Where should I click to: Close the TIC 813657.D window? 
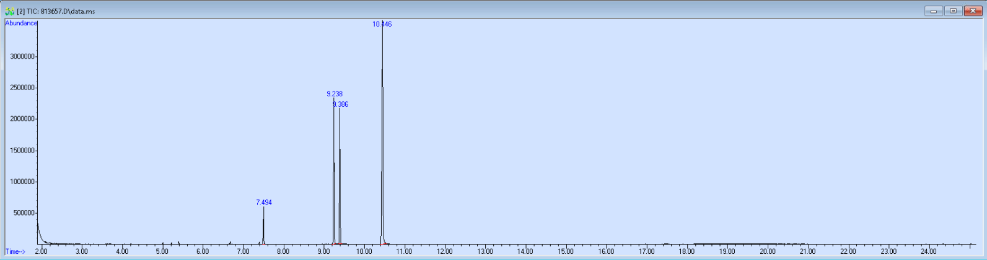click(973, 10)
